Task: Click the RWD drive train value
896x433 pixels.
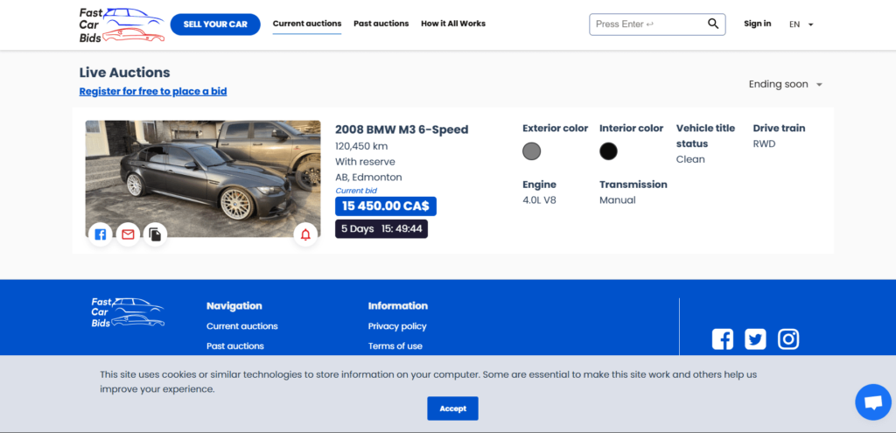Action: pyautogui.click(x=765, y=144)
